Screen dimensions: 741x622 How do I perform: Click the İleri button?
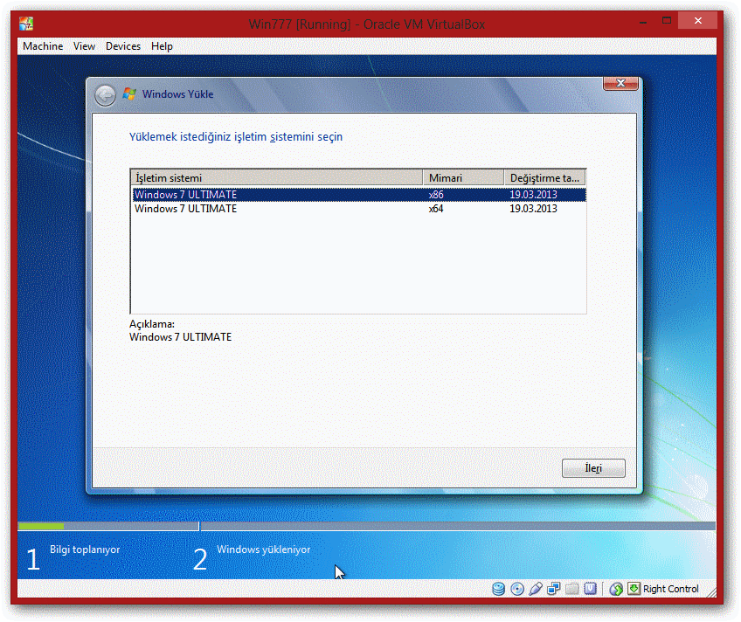[593, 468]
